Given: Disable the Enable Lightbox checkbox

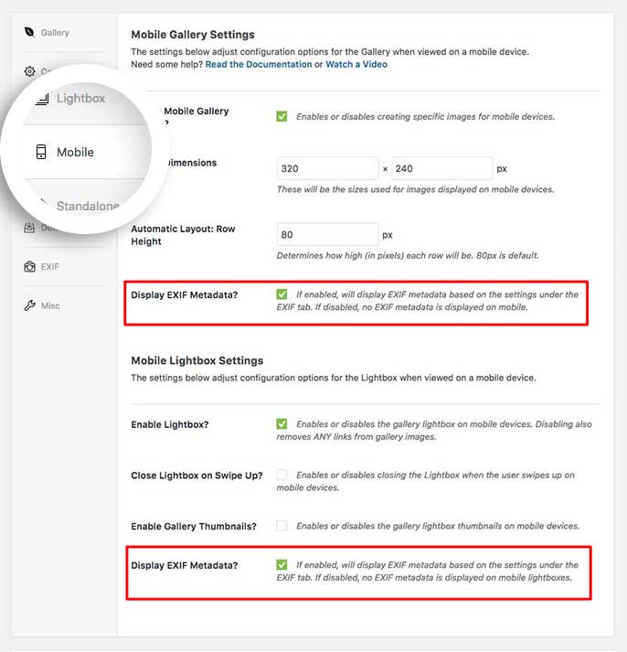Looking at the screenshot, I should 282,423.
